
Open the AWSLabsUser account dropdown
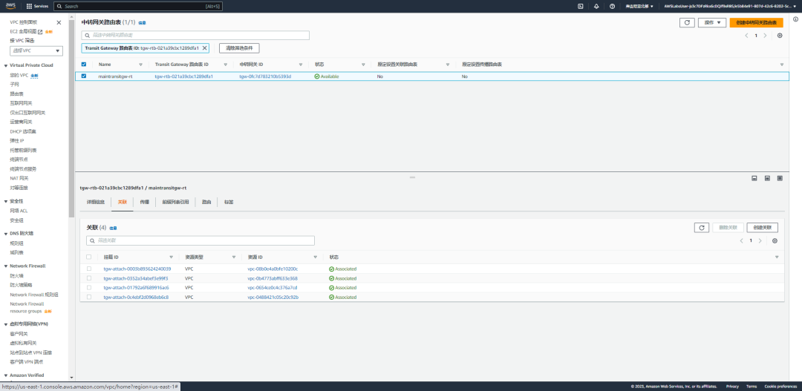tap(731, 7)
